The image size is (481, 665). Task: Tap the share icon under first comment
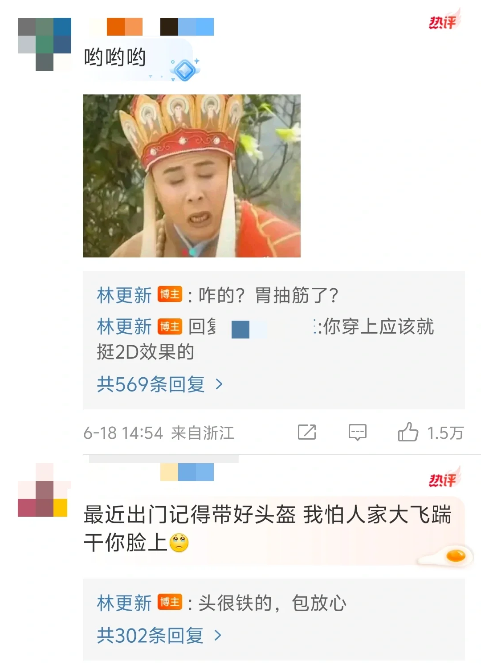(307, 432)
